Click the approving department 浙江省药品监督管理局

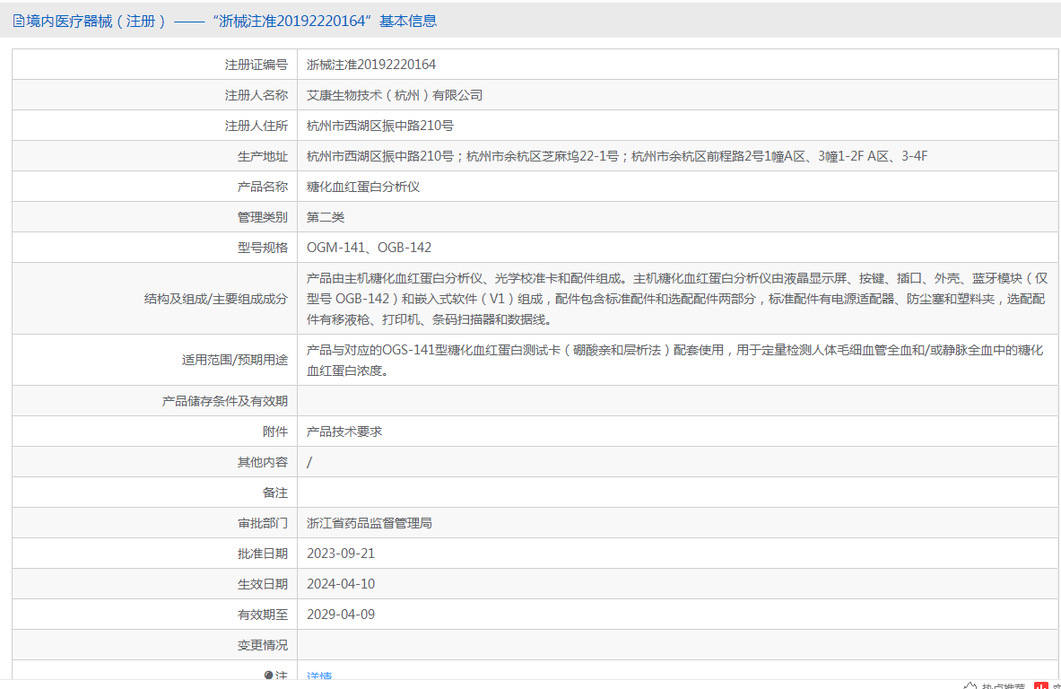pyautogui.click(x=370, y=523)
